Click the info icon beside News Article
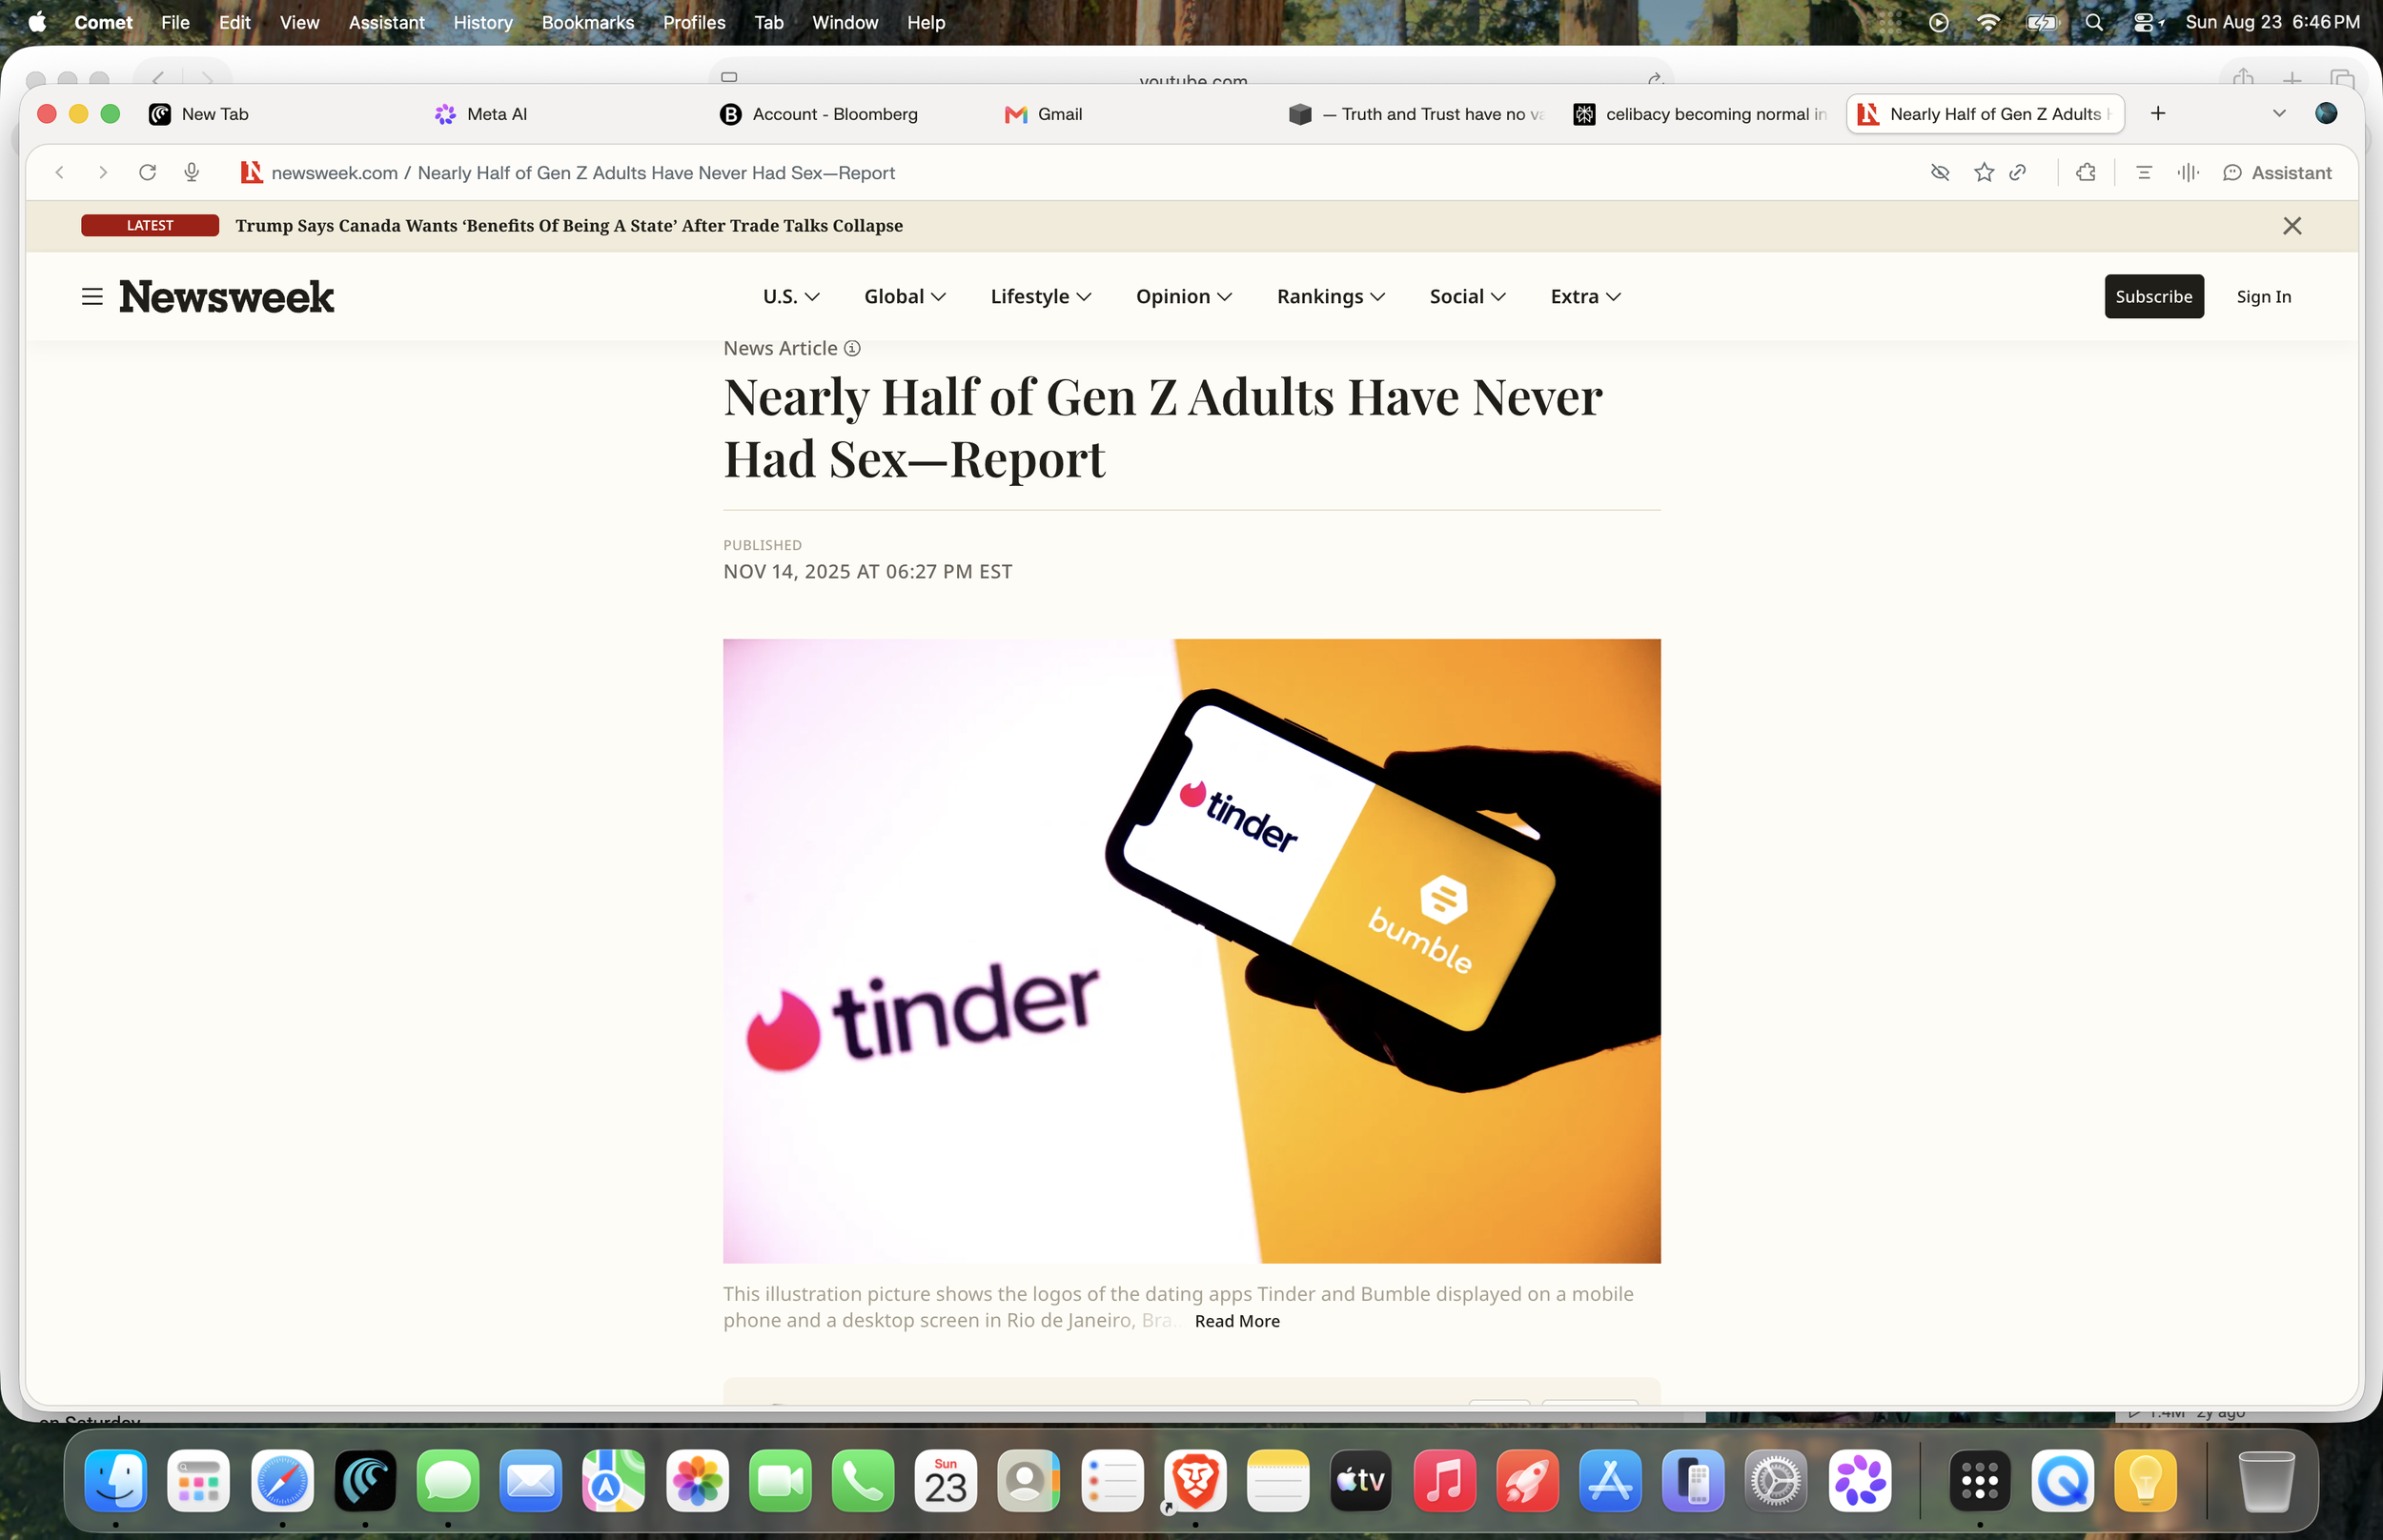Viewport: 2383px width, 1540px height. [x=852, y=348]
